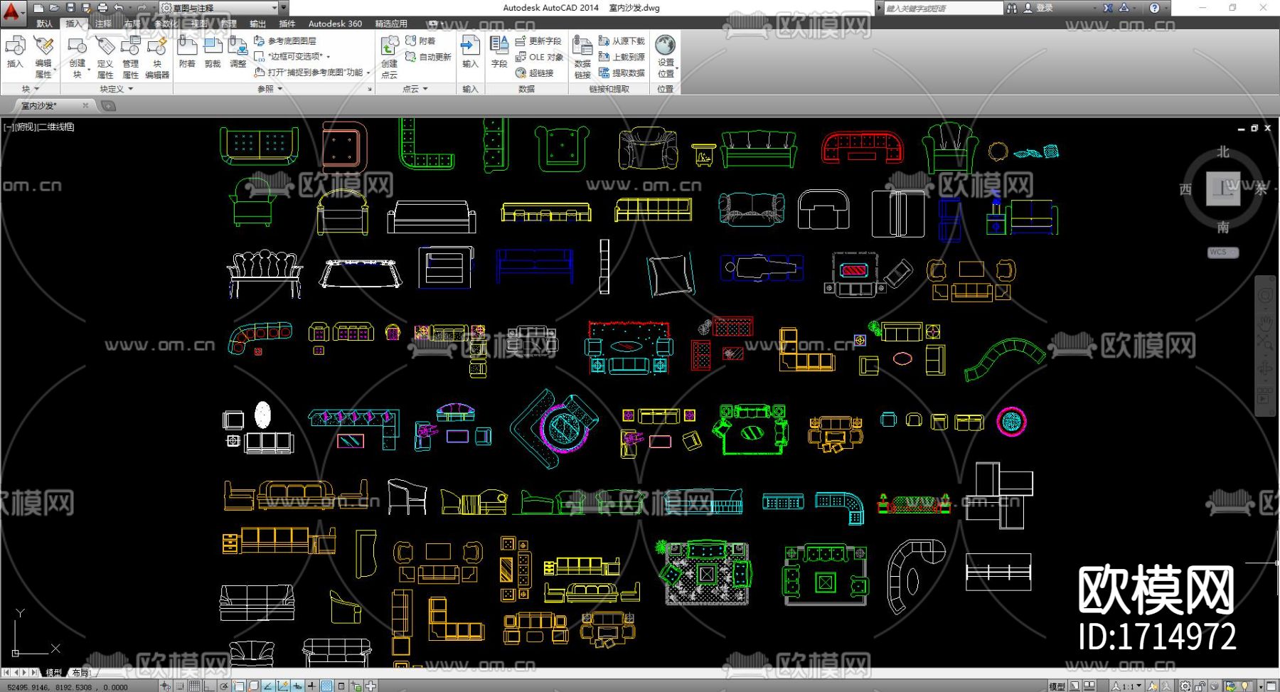This screenshot has width=1280, height=692.
Task: Click the Help question mark icon
Action: click(1154, 8)
